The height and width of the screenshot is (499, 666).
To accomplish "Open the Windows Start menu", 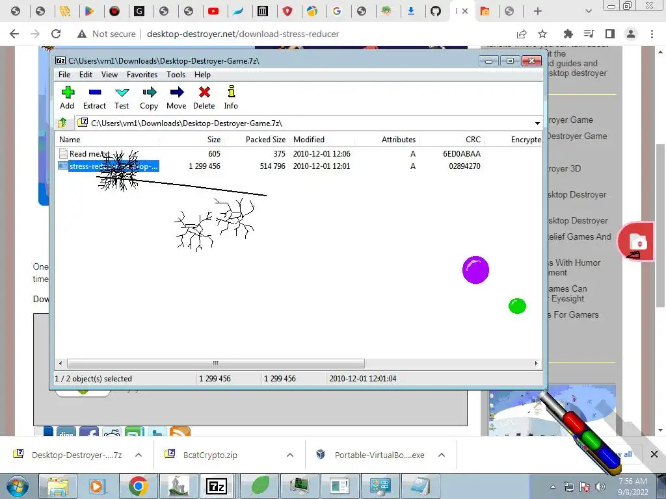I will (17, 486).
